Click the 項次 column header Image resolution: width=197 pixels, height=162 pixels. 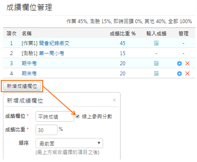[x=11, y=34]
